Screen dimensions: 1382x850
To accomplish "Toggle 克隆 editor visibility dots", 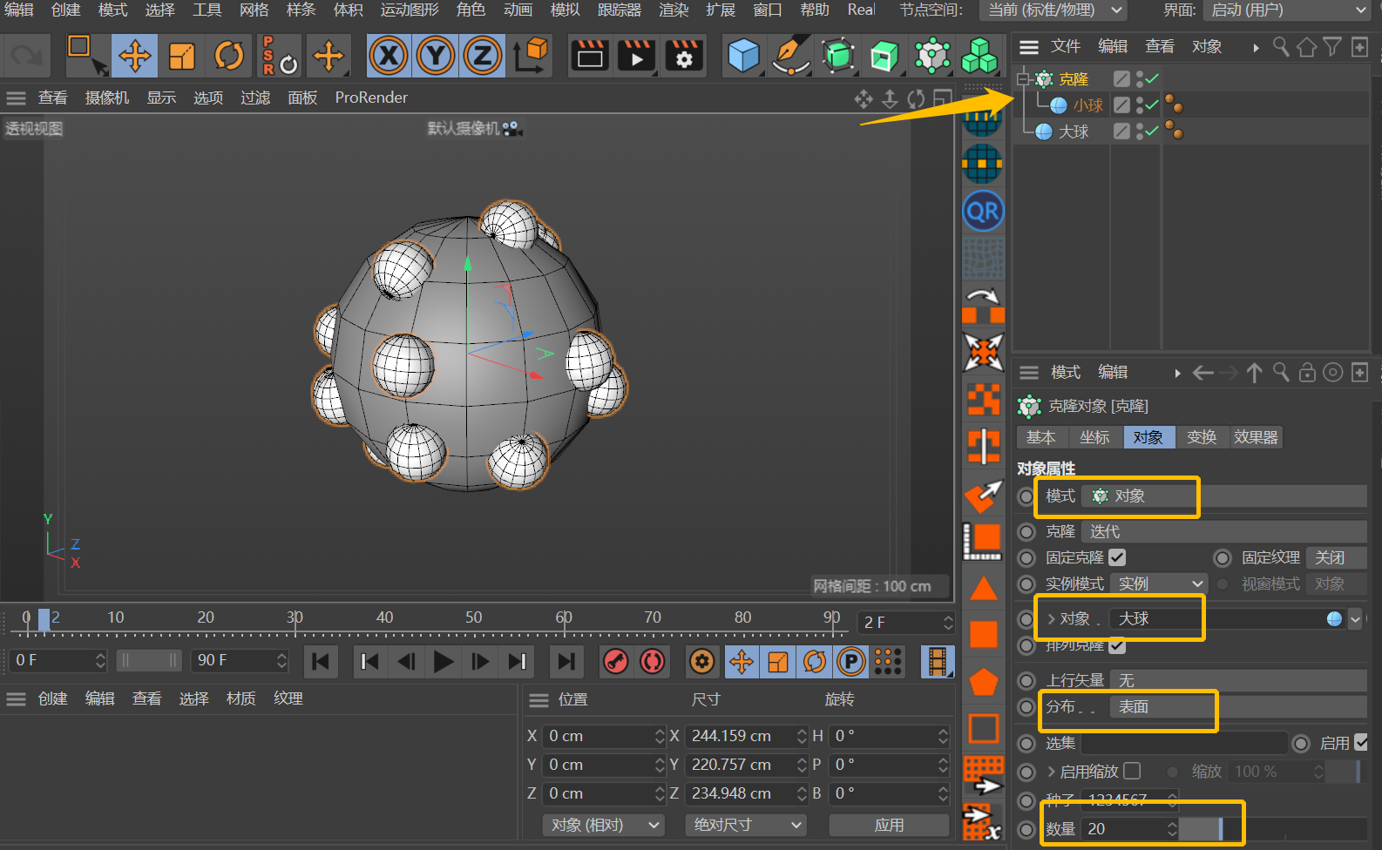I will pos(1140,79).
